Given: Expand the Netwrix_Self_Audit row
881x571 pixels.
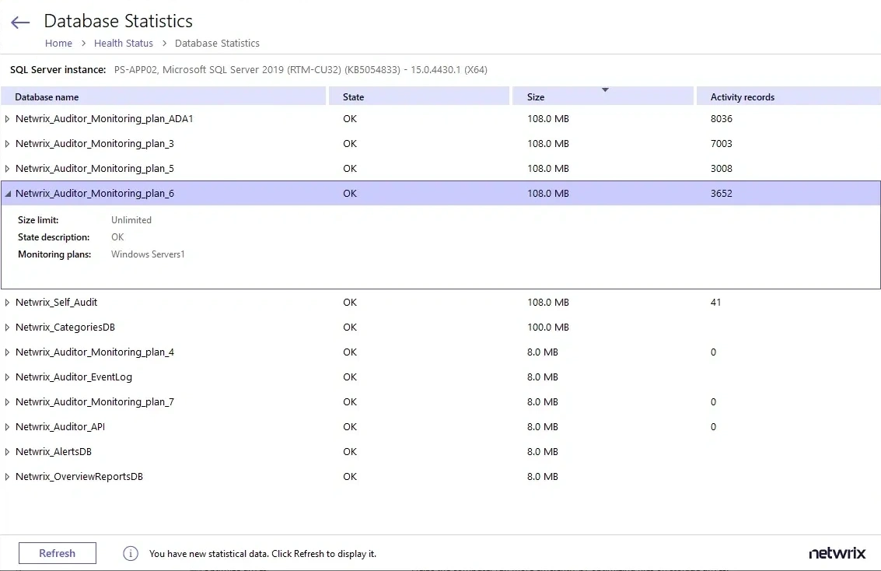Looking at the screenshot, I should (6, 302).
